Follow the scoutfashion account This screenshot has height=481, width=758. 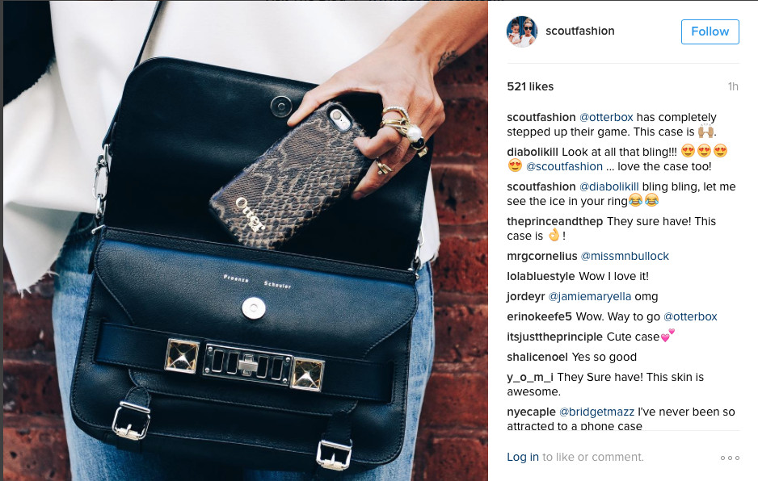[x=710, y=31]
